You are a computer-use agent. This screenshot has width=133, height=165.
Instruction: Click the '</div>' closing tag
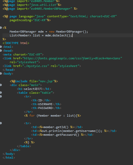tap(15, 150)
